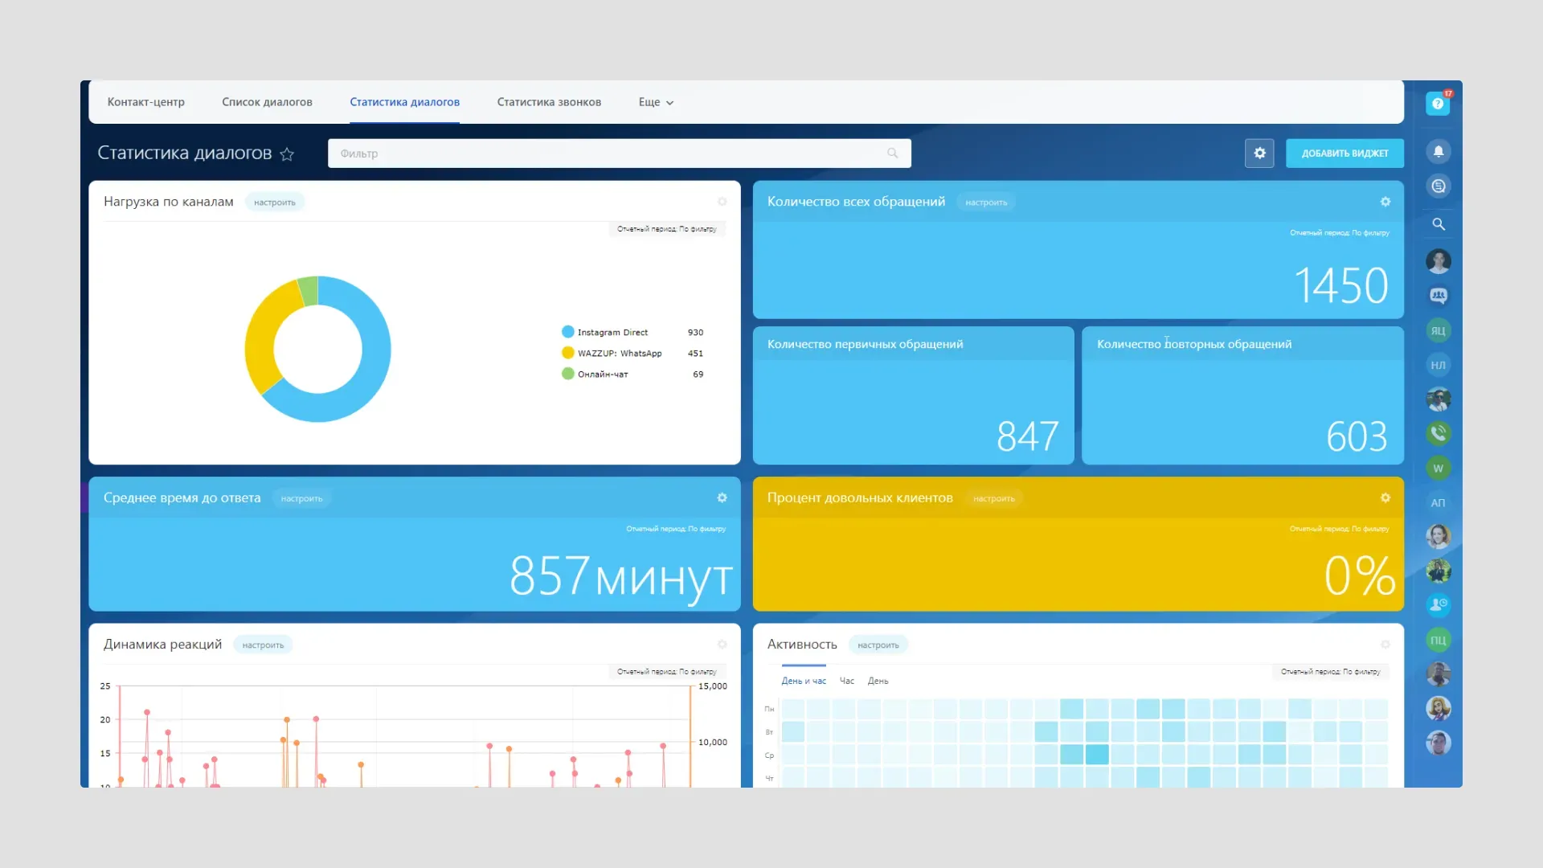Image resolution: width=1543 pixels, height=868 pixels.
Task: Add statistics page to favorites star
Action: tap(287, 154)
